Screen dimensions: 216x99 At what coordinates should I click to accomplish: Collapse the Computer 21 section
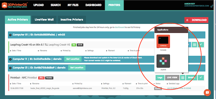coord(10,68)
